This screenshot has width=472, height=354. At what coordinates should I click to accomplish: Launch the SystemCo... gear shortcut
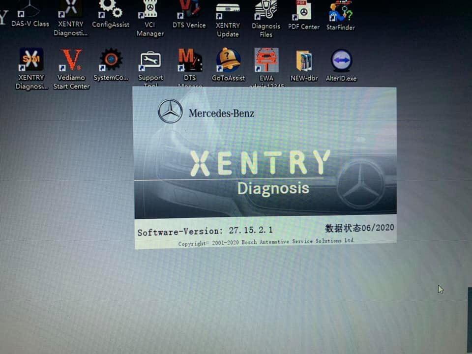pos(111,65)
